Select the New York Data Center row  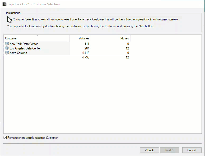(x=67, y=44)
